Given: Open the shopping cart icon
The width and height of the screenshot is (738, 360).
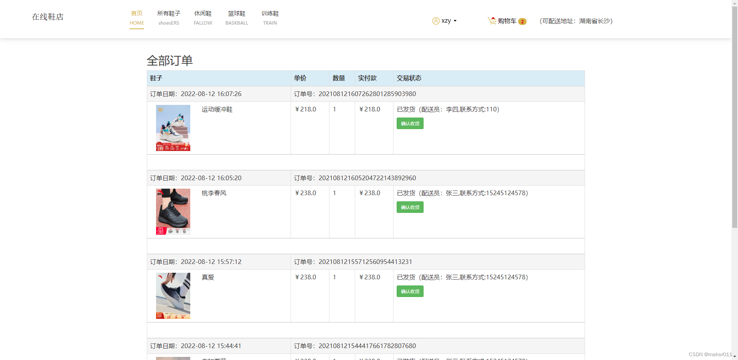Looking at the screenshot, I should pyautogui.click(x=492, y=21).
